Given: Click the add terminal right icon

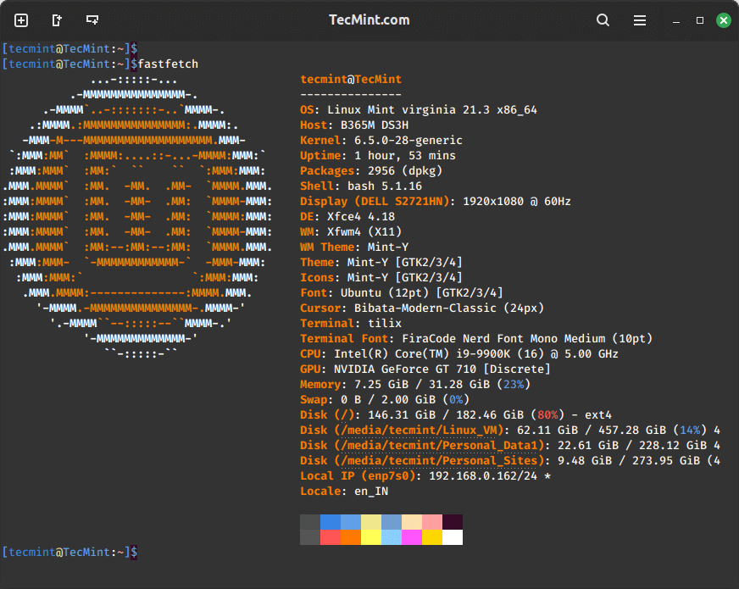Looking at the screenshot, I should (57, 20).
